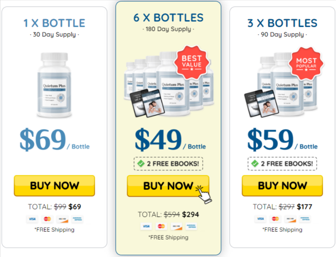Click Visa icon under $294 total

point(146,226)
